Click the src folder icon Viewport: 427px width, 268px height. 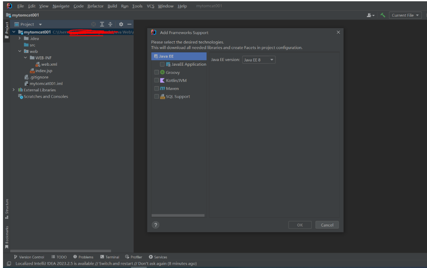click(x=26, y=45)
